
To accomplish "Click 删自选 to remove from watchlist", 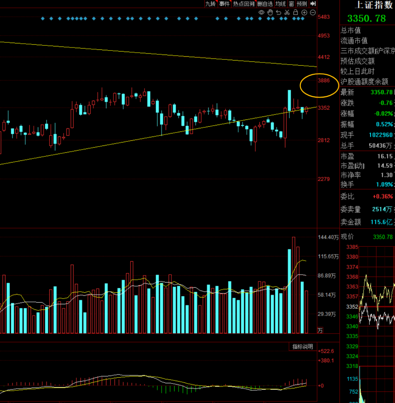I will (x=265, y=4).
